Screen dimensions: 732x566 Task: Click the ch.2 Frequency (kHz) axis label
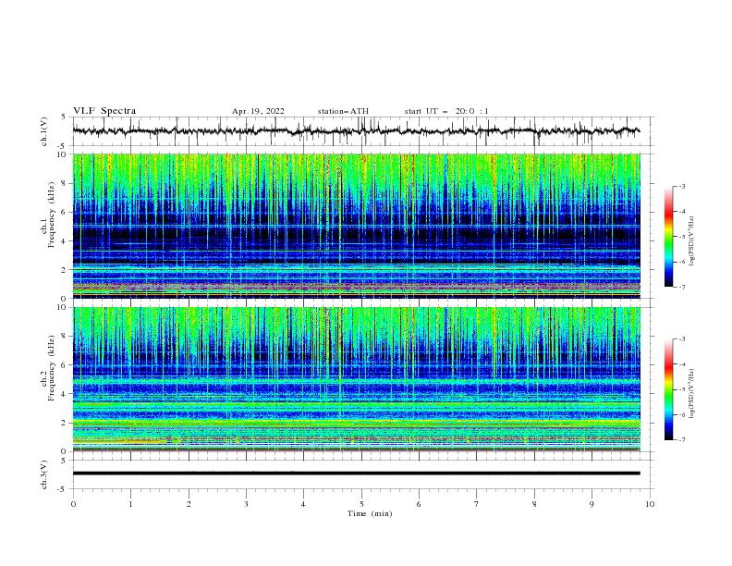click(x=48, y=367)
